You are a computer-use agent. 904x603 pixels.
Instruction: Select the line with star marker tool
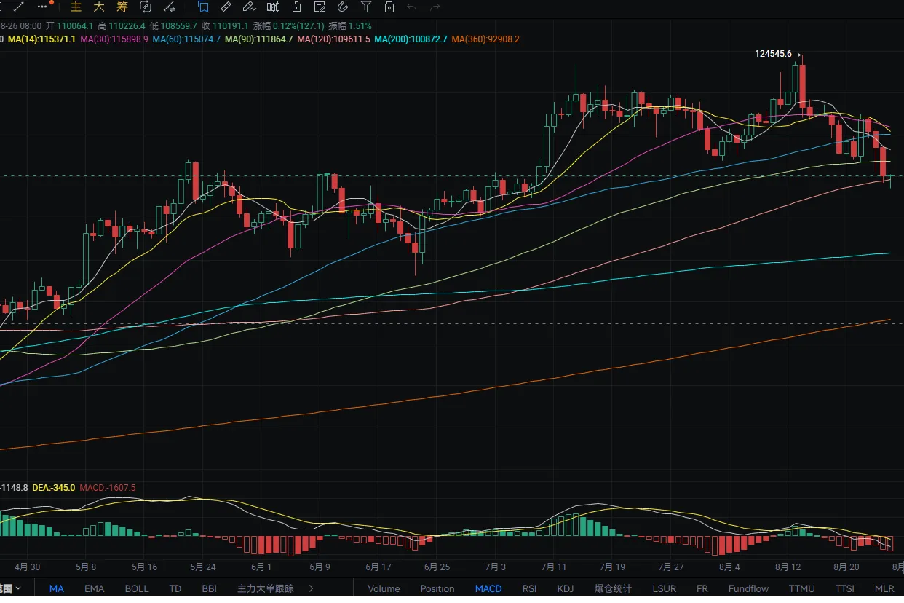(169, 7)
